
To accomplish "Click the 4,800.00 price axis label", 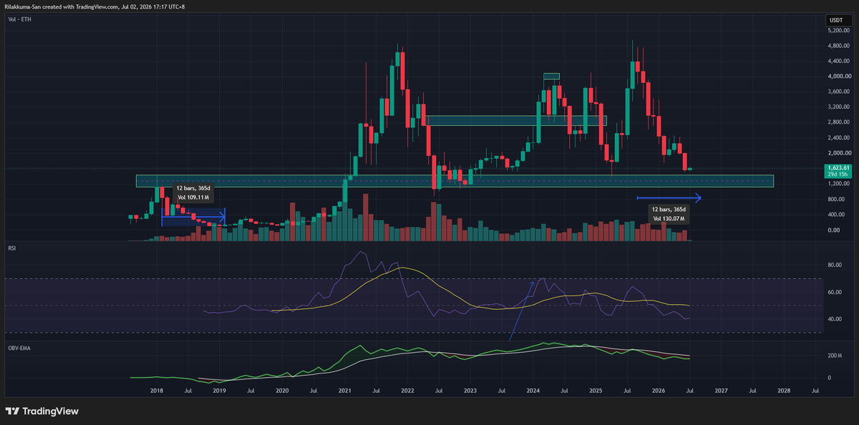I will click(x=838, y=46).
